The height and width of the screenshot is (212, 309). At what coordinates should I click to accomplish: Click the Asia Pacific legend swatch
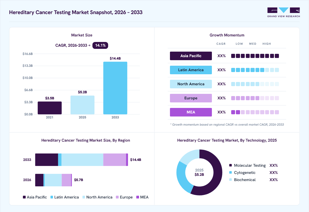pos(24,197)
